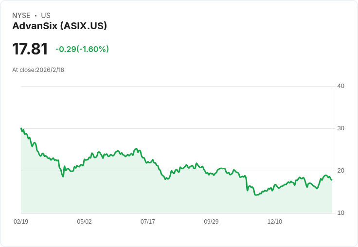Click the 02/19 date on x-axis

tap(21, 222)
